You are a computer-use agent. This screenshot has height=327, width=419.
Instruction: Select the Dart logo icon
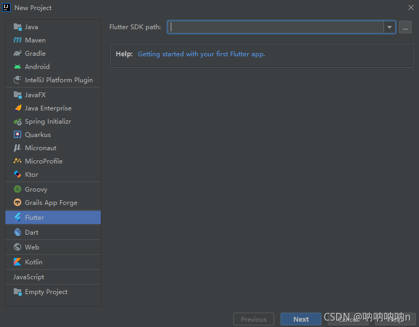point(18,232)
